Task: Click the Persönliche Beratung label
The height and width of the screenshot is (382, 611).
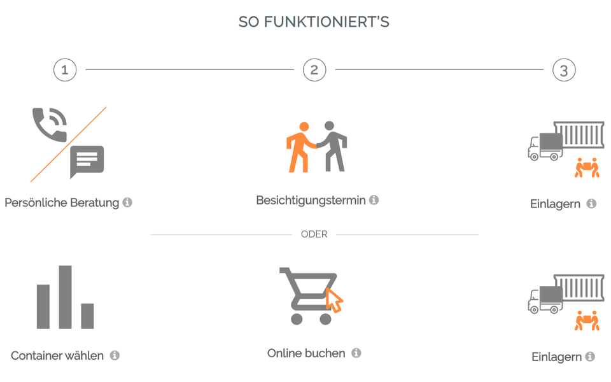Action: click(x=62, y=203)
